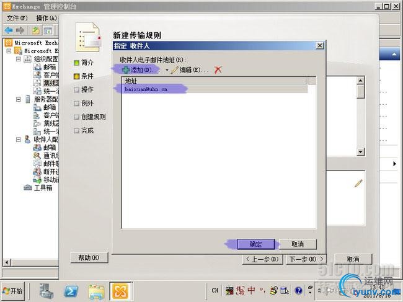Open the dropdown arrow beside 添加
403x302 pixels.
pos(167,70)
